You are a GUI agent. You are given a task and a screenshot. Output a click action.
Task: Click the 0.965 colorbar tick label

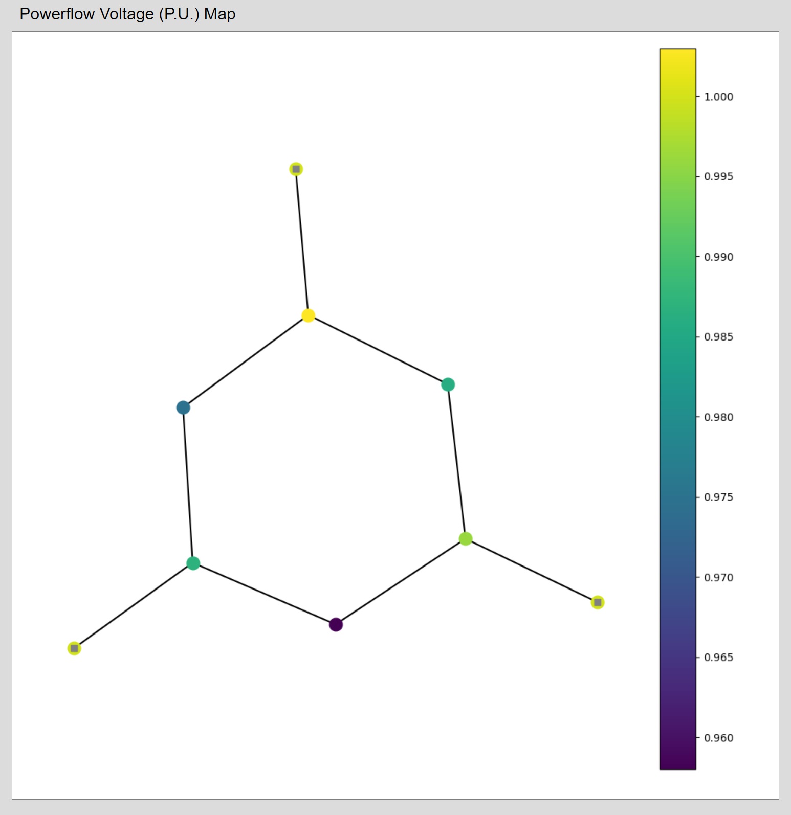718,657
